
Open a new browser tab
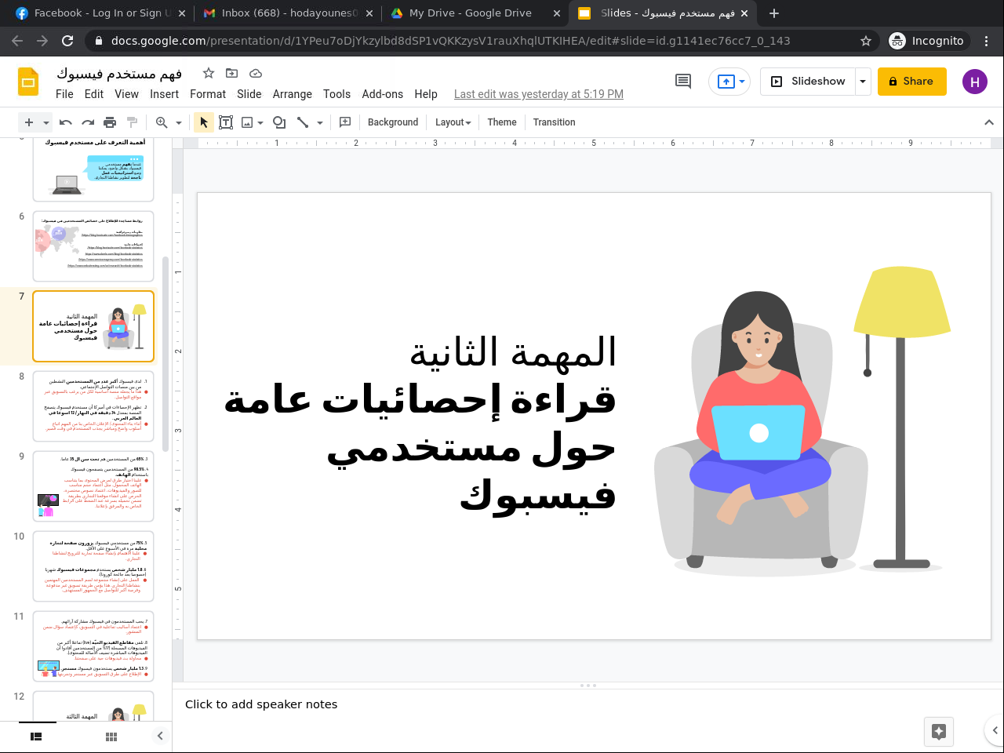(774, 13)
